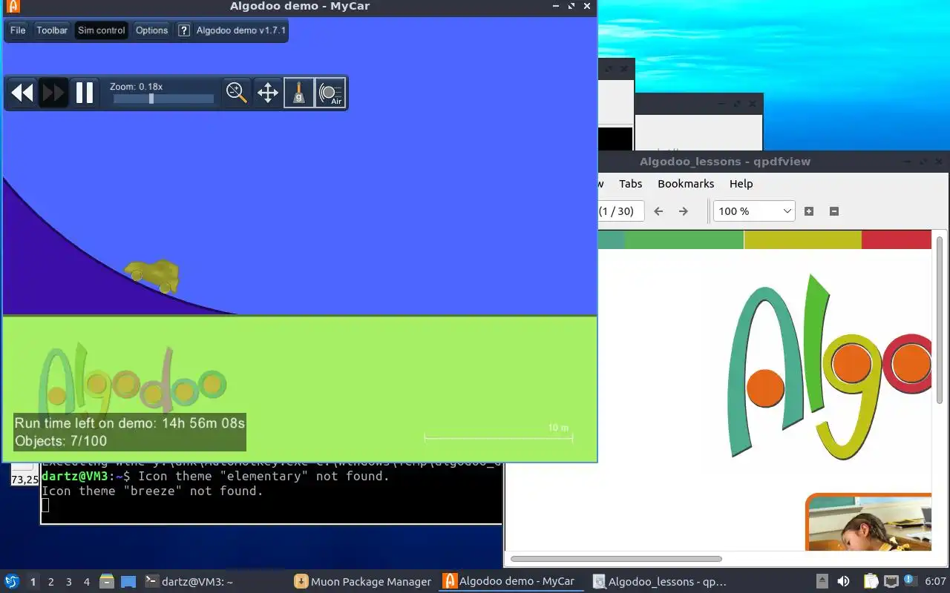Maximize the Algodoo demo window
This screenshot has width=950, height=593.
(571, 7)
